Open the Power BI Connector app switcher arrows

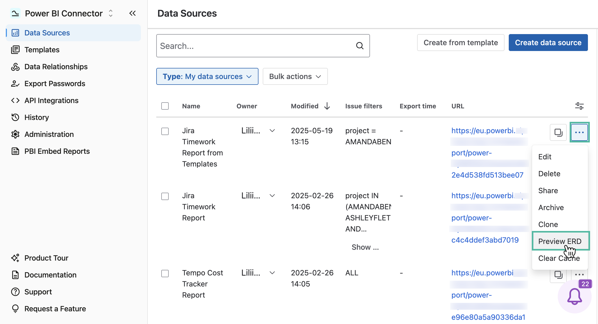coord(111,13)
